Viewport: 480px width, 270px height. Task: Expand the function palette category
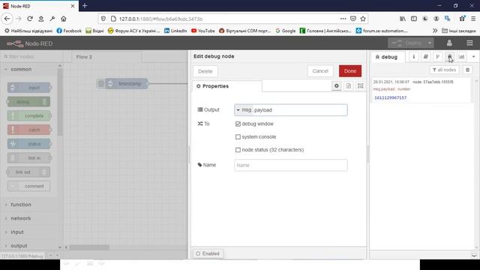point(21,205)
